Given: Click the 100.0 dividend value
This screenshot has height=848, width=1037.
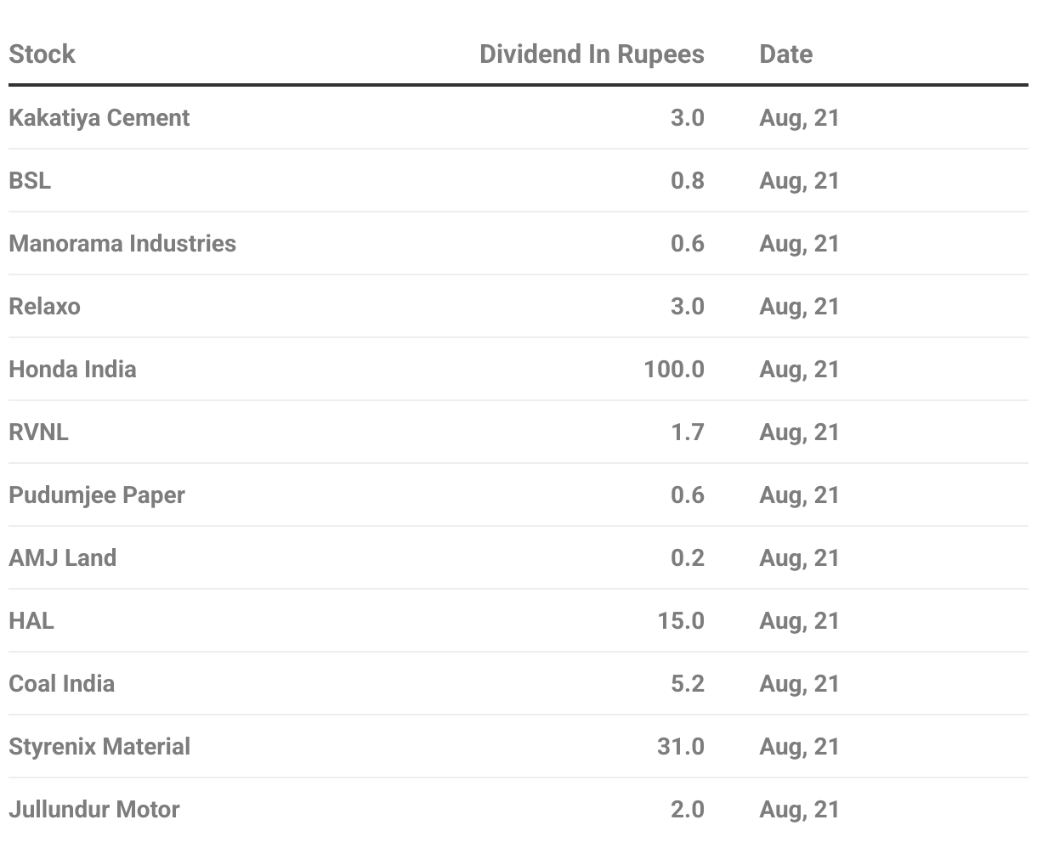Looking at the screenshot, I should (674, 369).
